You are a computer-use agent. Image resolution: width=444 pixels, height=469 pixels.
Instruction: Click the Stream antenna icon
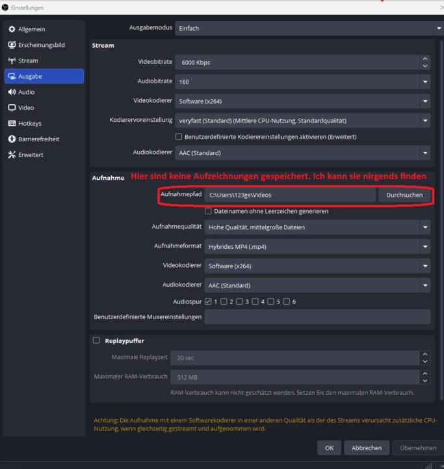click(x=12, y=61)
